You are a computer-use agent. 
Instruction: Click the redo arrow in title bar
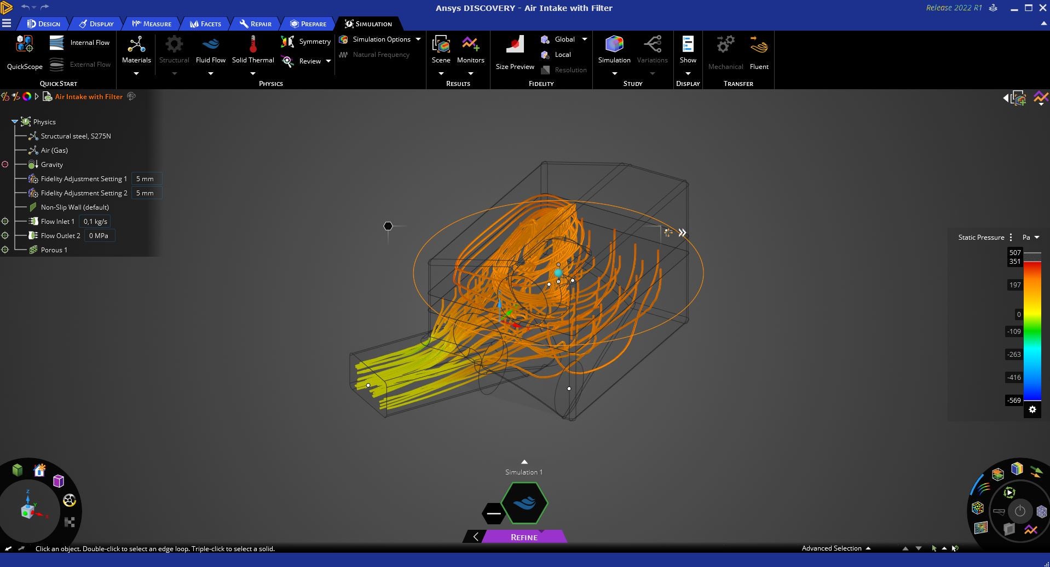[x=45, y=7]
